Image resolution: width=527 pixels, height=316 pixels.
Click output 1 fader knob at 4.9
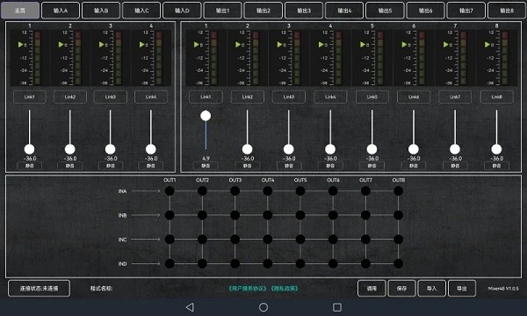206,116
